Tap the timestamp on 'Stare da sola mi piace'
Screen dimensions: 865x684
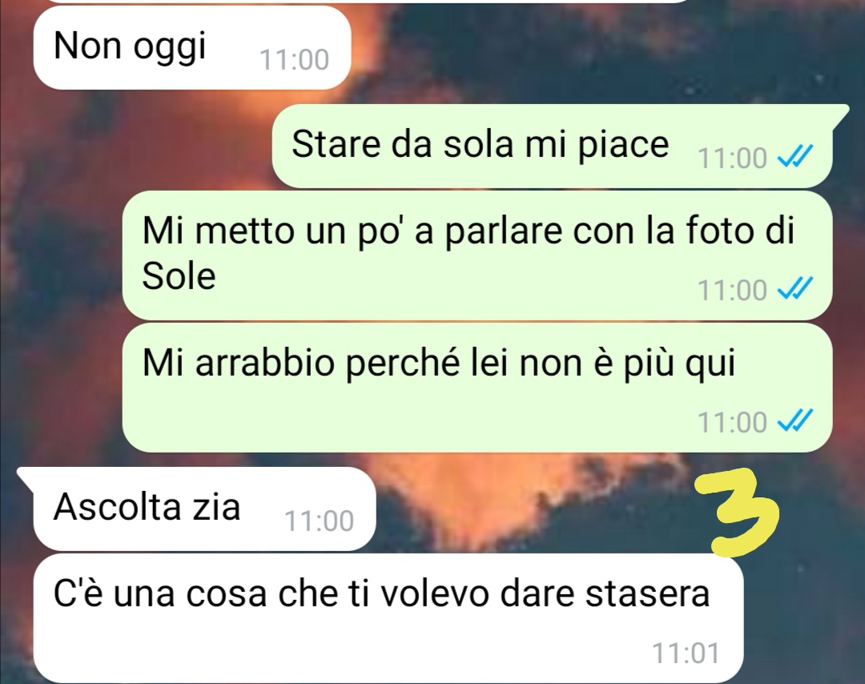732,159
